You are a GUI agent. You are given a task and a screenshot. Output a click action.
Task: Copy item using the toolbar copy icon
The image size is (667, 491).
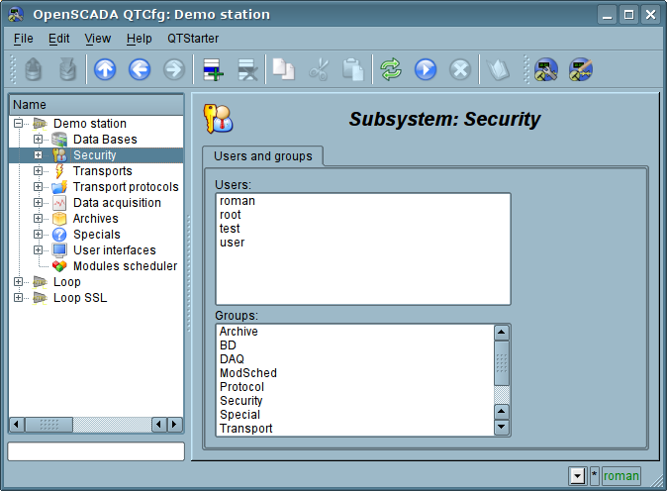click(284, 69)
